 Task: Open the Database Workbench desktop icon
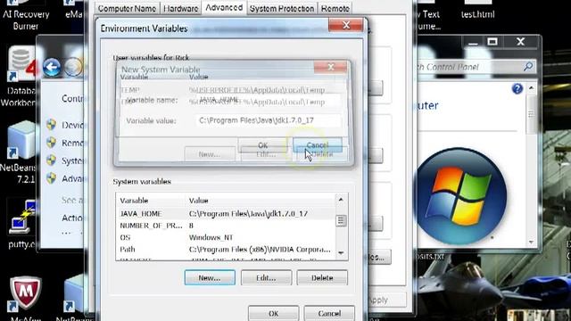tap(21, 77)
